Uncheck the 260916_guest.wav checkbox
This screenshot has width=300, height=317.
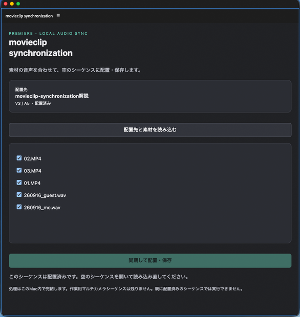click(19, 195)
